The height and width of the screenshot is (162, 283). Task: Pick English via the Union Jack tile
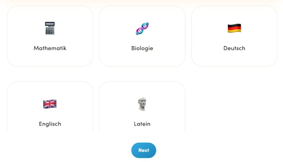[50, 106]
